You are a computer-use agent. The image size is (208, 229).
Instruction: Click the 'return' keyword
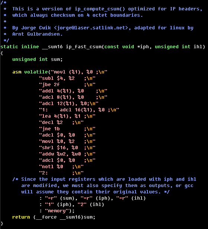tap(21, 217)
